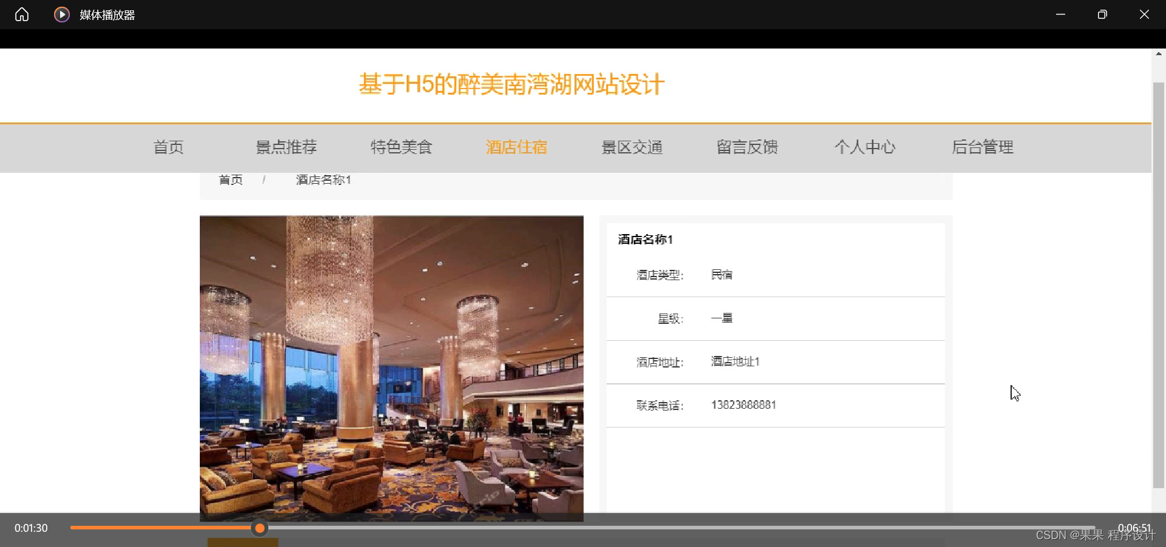Click the phone number 13823888881
Screen dimensions: 1166x547
click(743, 404)
